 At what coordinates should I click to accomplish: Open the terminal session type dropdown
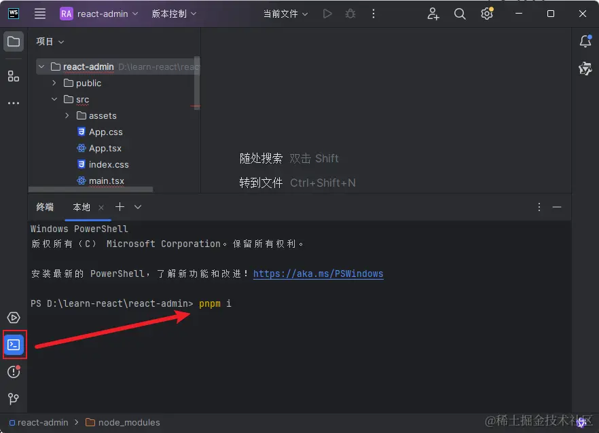click(x=138, y=207)
